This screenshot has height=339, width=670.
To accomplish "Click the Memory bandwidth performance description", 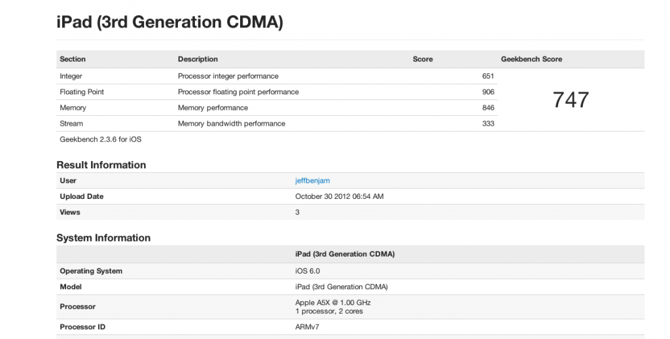I will point(231,124).
